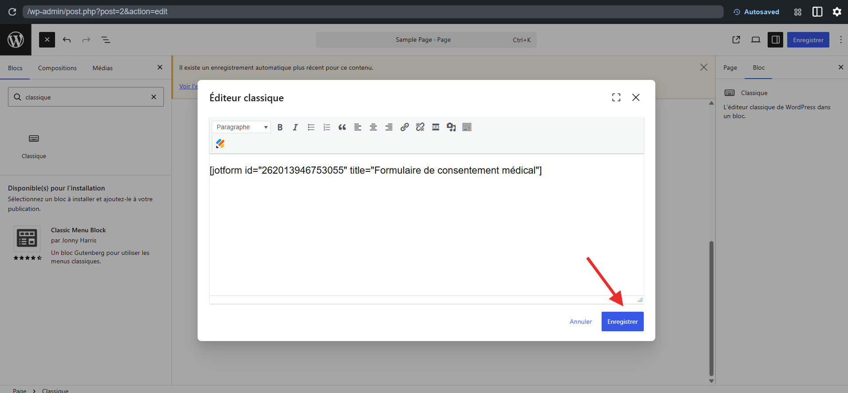The width and height of the screenshot is (848, 393).
Task: Open the desktop preview options
Action: (x=756, y=40)
